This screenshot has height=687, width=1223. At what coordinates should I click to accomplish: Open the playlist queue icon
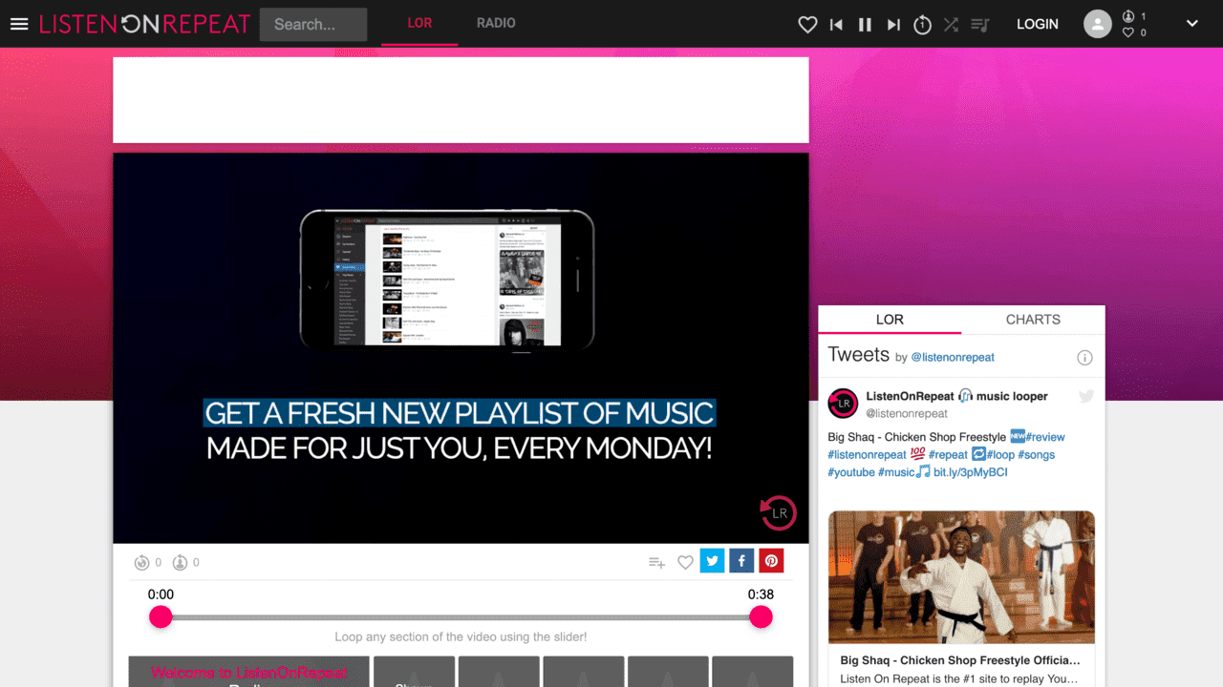[x=979, y=25]
